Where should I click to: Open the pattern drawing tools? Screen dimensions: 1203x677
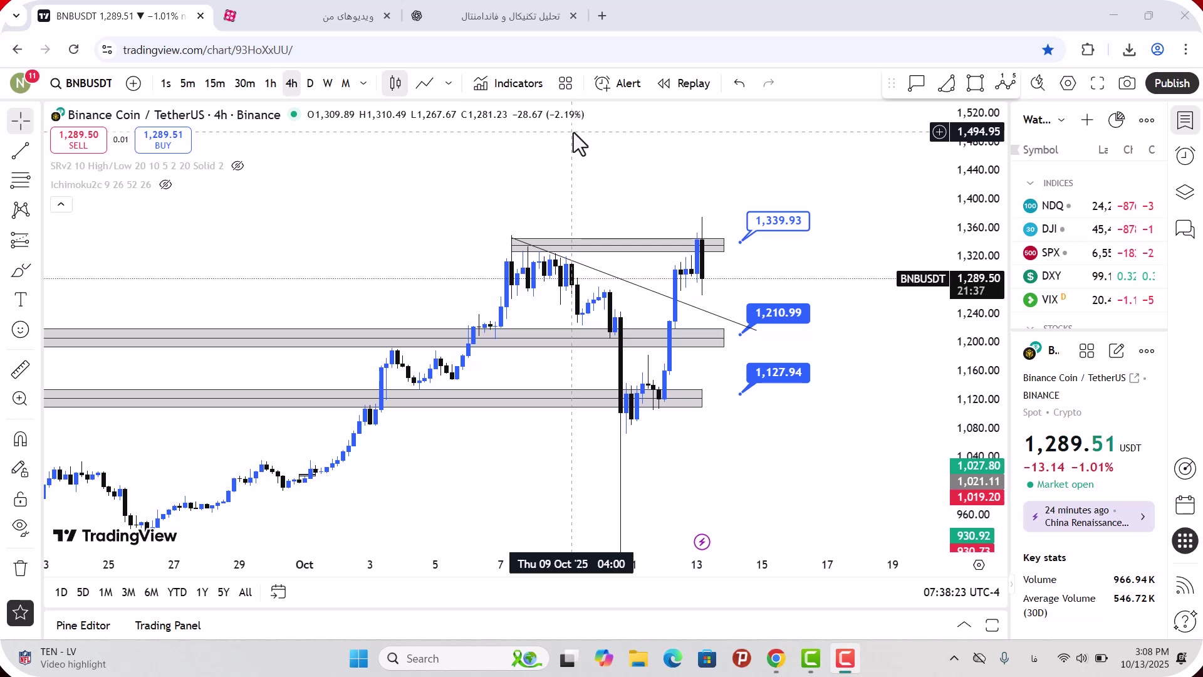point(20,210)
